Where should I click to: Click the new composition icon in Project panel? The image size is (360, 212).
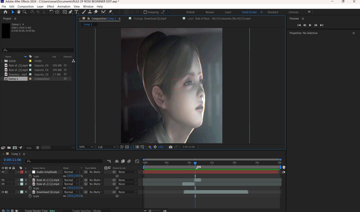15,148
